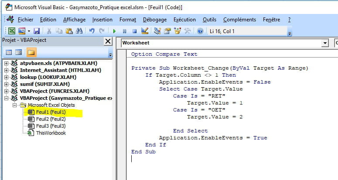This screenshot has width=338, height=180.
Task: Select sumif (SUMIF.XLAM) project
Action: (x=45, y=84)
